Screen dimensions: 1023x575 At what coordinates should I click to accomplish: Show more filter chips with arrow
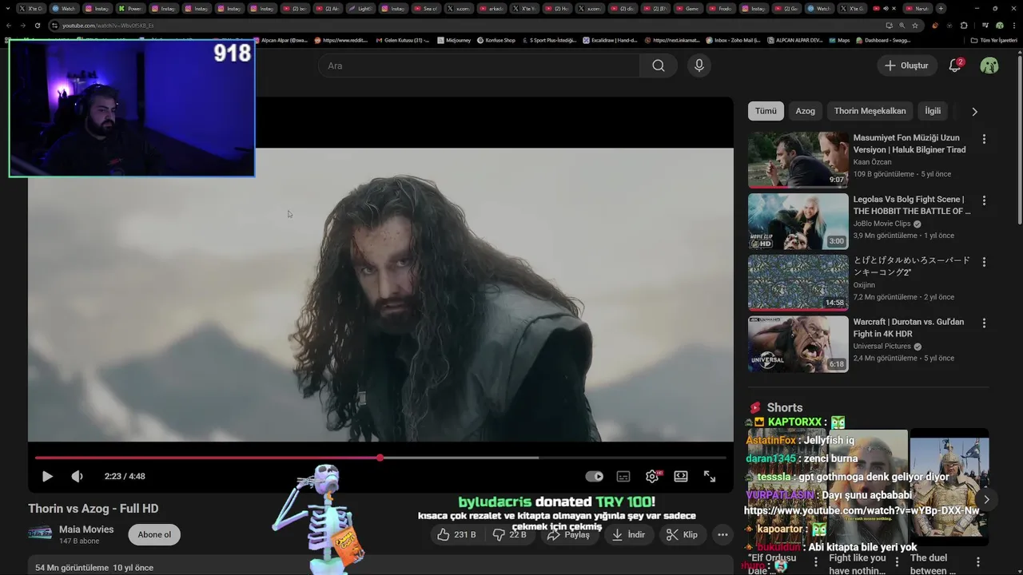[x=974, y=112]
